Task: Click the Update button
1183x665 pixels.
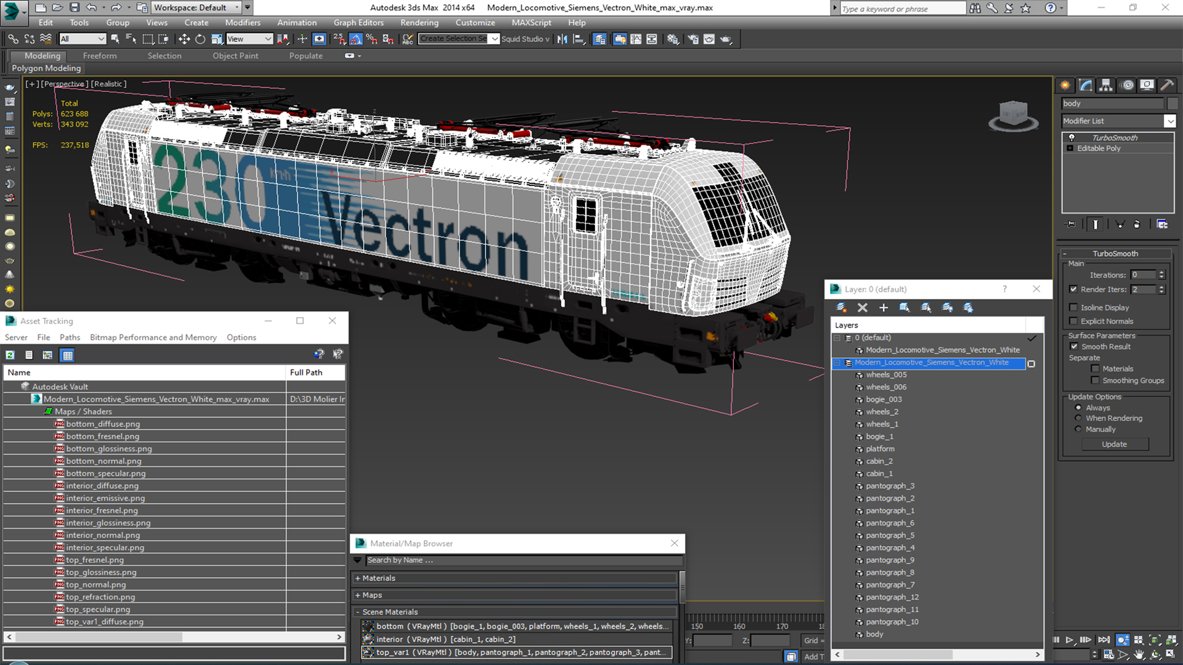Action: tap(1115, 444)
